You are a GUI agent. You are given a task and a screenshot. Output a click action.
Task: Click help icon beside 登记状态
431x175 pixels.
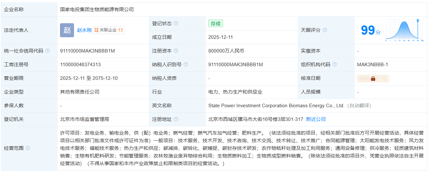[x=176, y=24]
